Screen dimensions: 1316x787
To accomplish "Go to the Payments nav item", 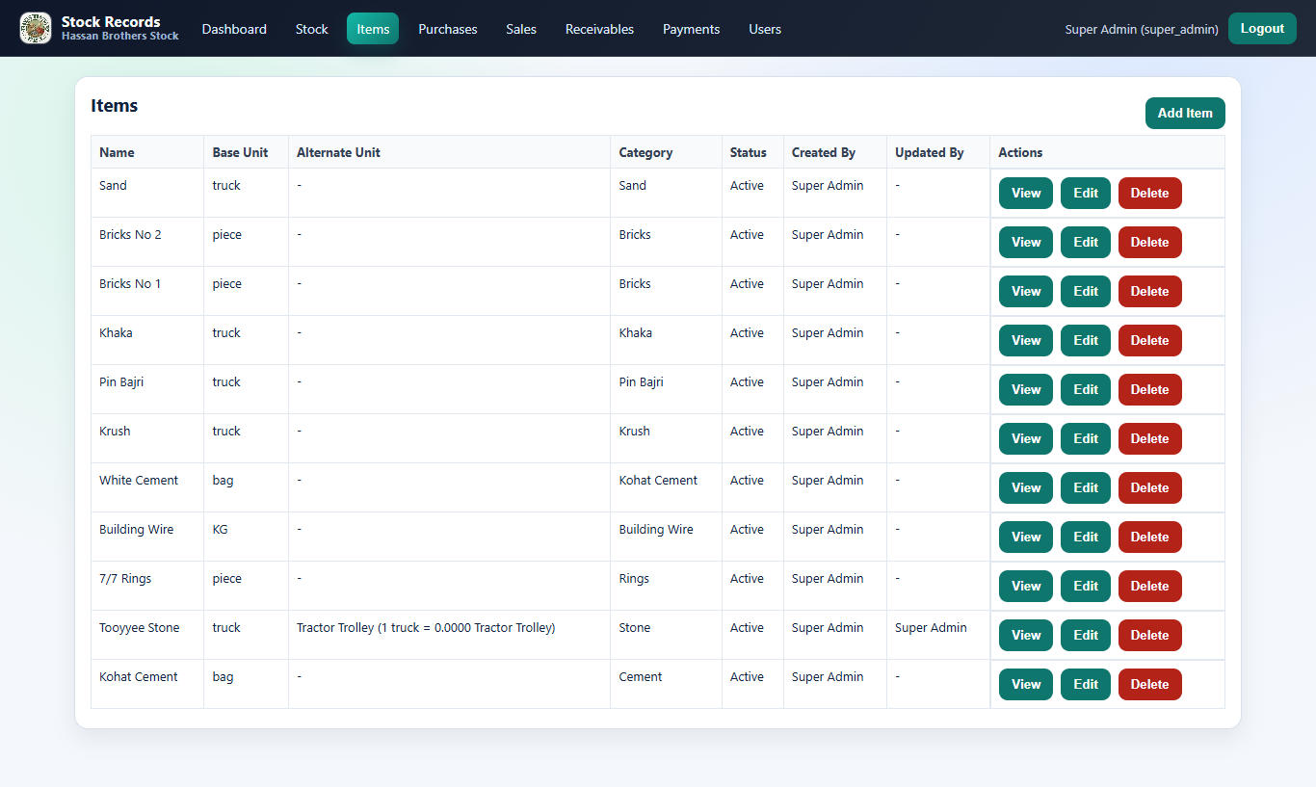I will click(692, 29).
